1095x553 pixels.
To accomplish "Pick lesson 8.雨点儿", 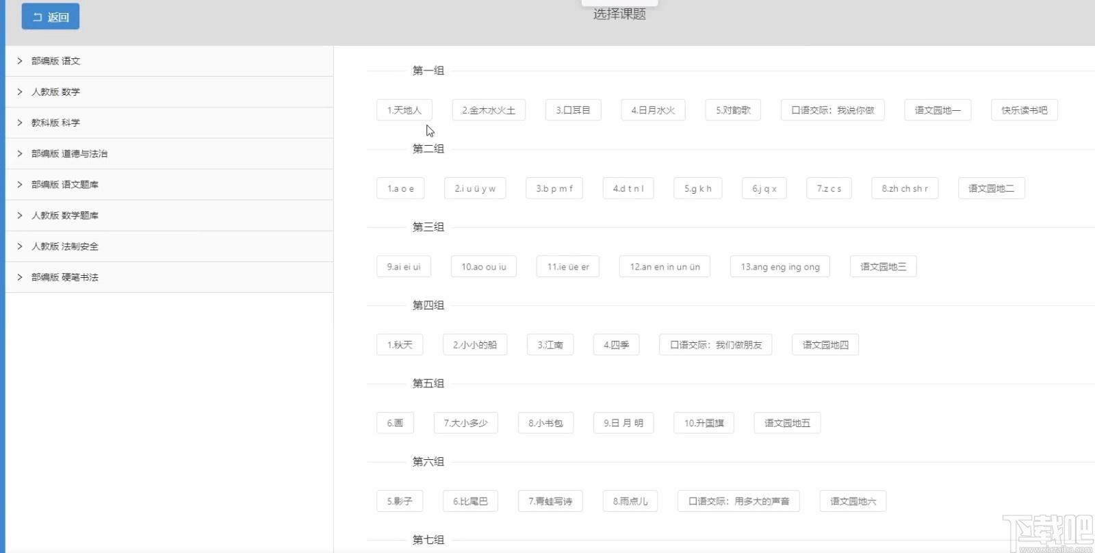I will [630, 502].
